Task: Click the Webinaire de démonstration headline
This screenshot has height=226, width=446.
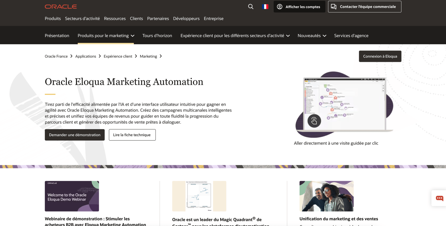Action: 95,221
